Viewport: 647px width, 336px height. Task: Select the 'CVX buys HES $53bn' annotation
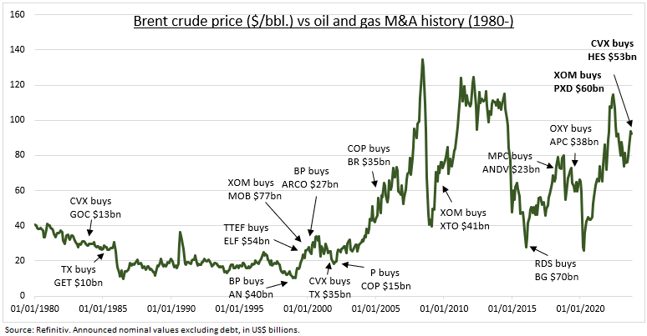click(x=613, y=50)
